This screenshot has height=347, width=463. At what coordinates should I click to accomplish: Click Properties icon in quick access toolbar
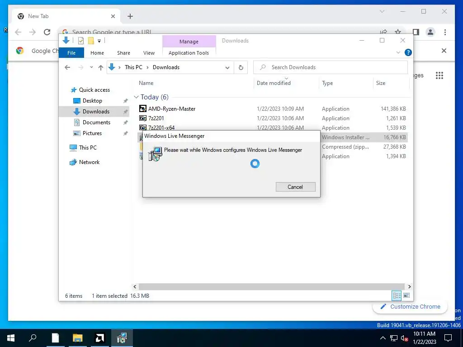click(x=80, y=41)
